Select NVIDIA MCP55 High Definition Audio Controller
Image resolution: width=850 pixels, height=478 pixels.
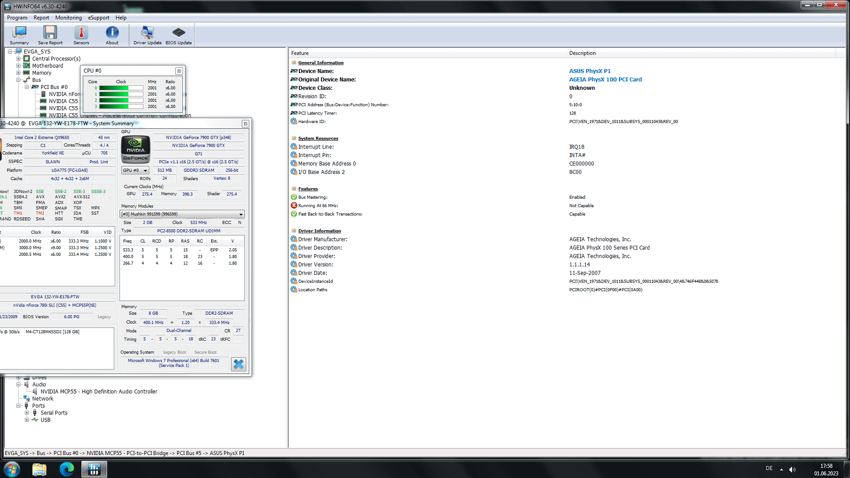[99, 392]
